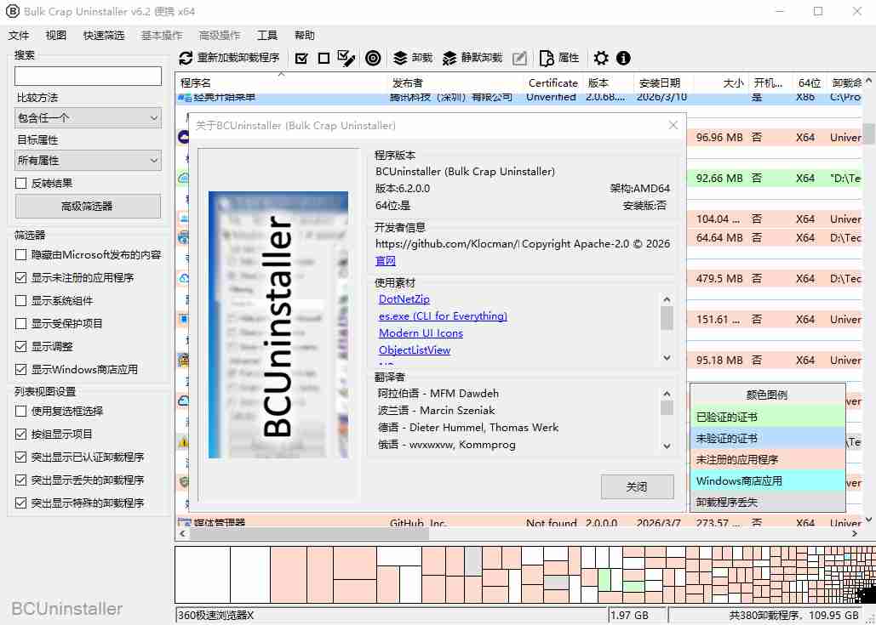The height and width of the screenshot is (625, 876).
Task: Click the 高级筛选器 button
Action: click(x=88, y=207)
